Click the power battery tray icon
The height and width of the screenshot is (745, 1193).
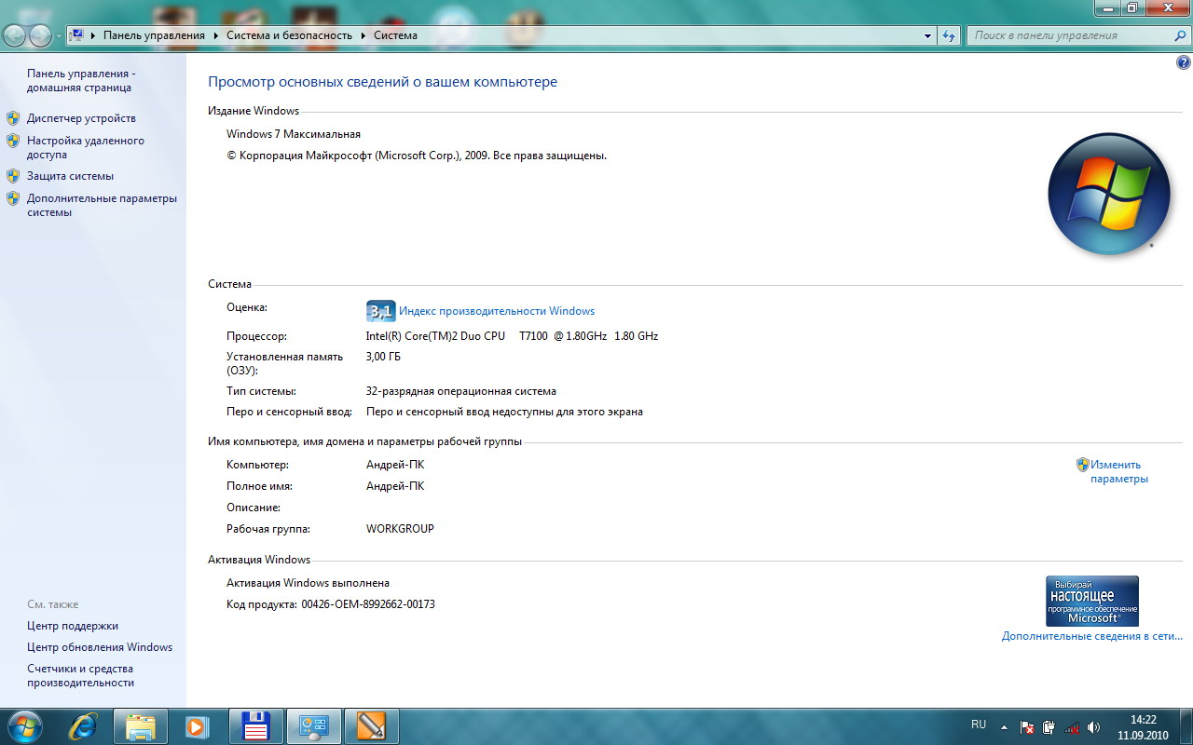click(1049, 726)
